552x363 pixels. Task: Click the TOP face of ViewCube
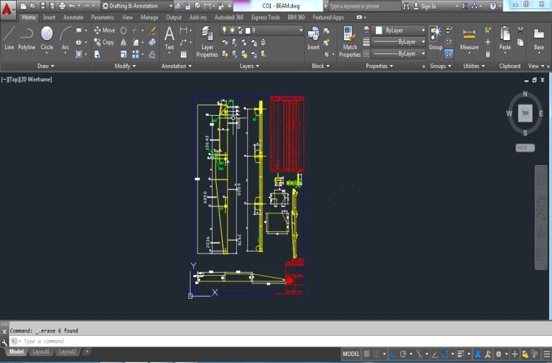(x=525, y=114)
